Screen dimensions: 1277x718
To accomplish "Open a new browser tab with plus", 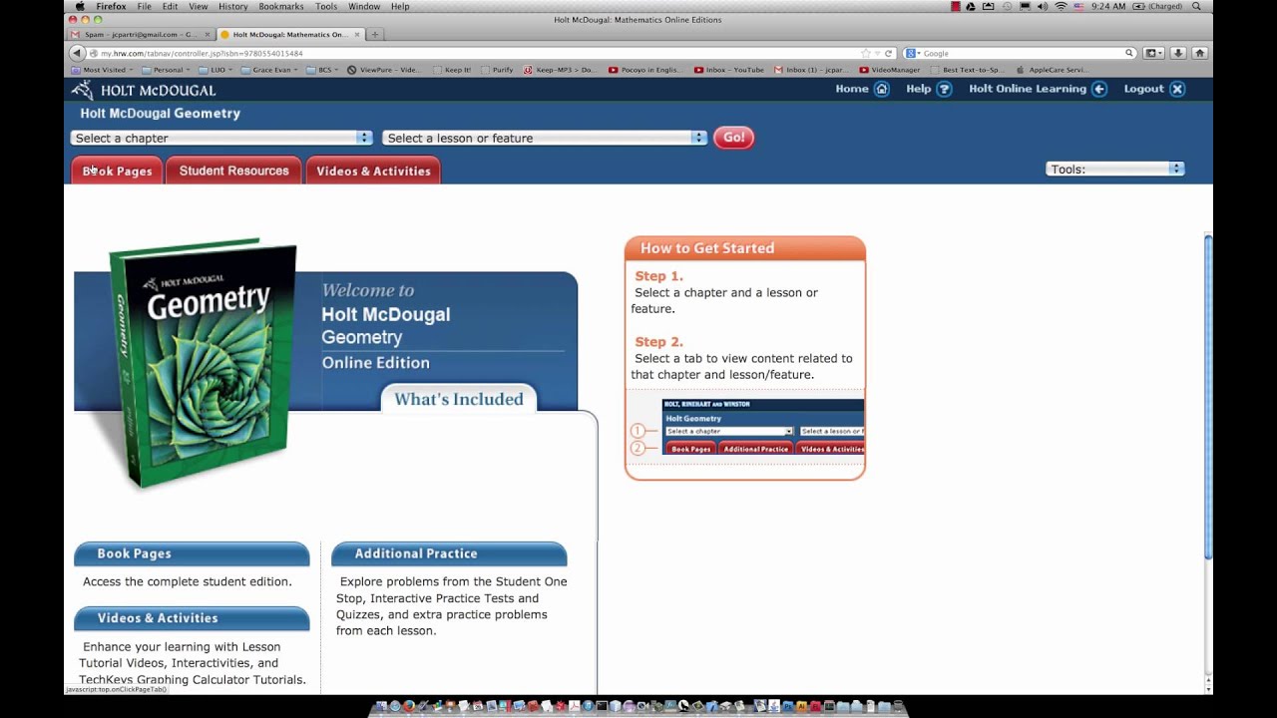I will tap(375, 34).
